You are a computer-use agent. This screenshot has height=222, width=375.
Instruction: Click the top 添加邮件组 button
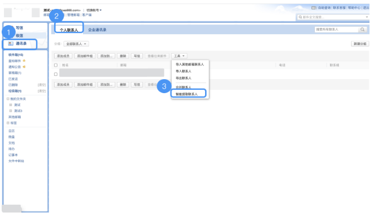[85, 56]
